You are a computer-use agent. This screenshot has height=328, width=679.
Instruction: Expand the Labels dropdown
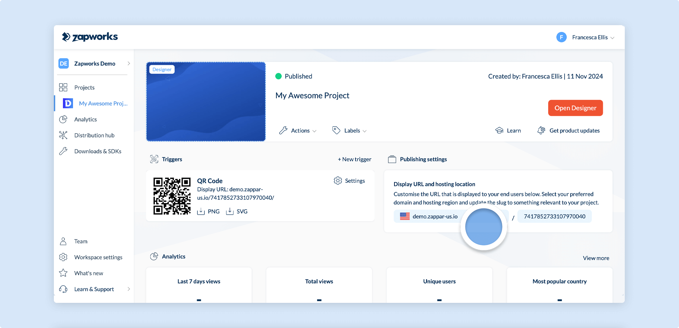point(349,130)
